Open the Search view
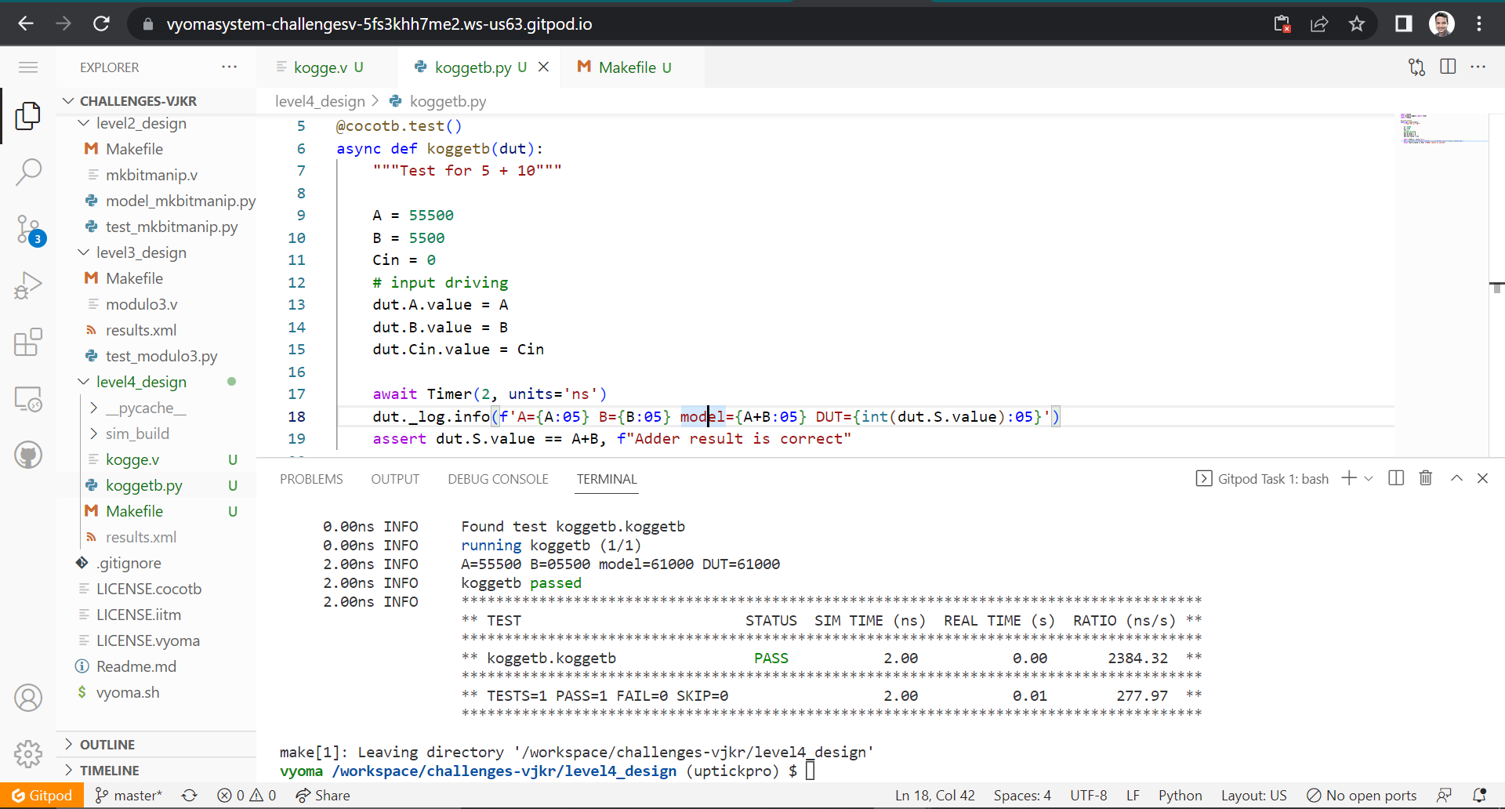Image resolution: width=1505 pixels, height=809 pixels. (28, 172)
